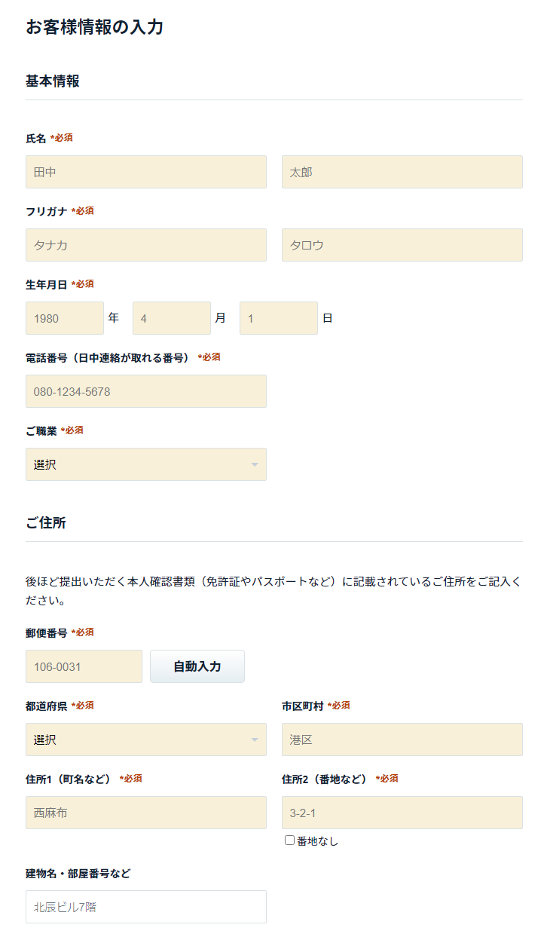Open the 都道府県 prefecture dropdown
The height and width of the screenshot is (943, 550).
146,739
